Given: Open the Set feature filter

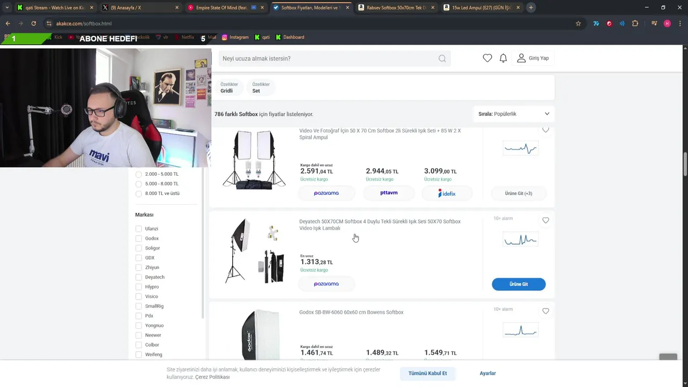Looking at the screenshot, I should coord(261,88).
